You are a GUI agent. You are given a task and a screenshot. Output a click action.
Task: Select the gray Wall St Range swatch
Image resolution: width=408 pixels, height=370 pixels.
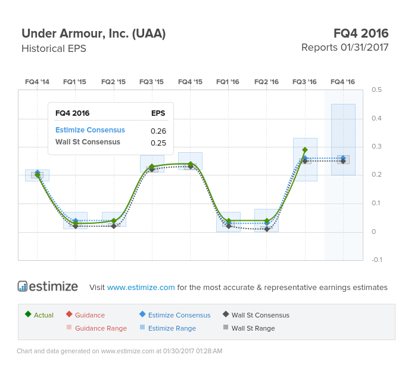pyautogui.click(x=226, y=327)
